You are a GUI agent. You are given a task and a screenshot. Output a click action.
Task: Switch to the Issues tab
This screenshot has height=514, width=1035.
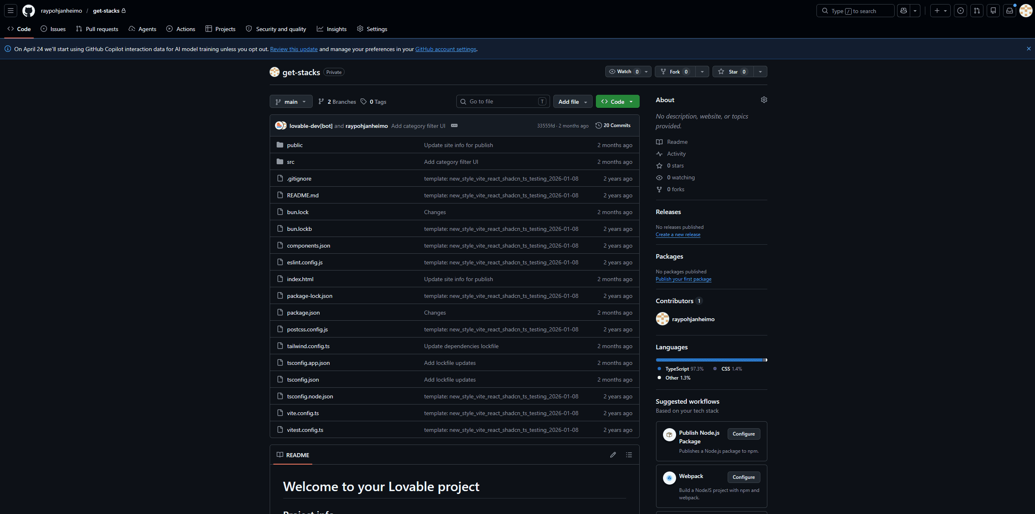pos(53,29)
